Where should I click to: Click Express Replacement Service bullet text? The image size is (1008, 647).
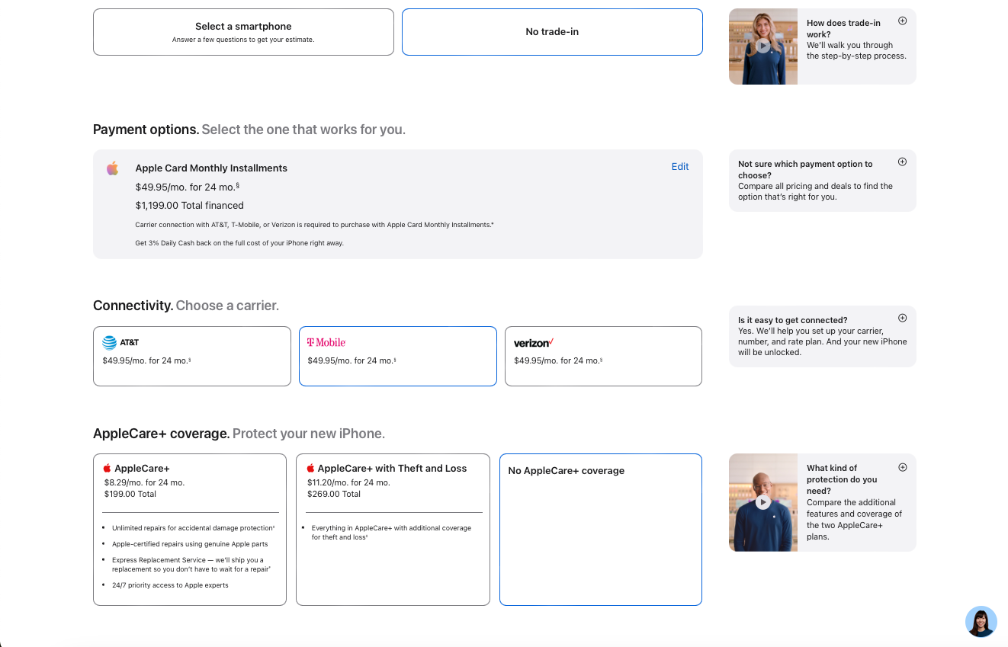pos(191,565)
